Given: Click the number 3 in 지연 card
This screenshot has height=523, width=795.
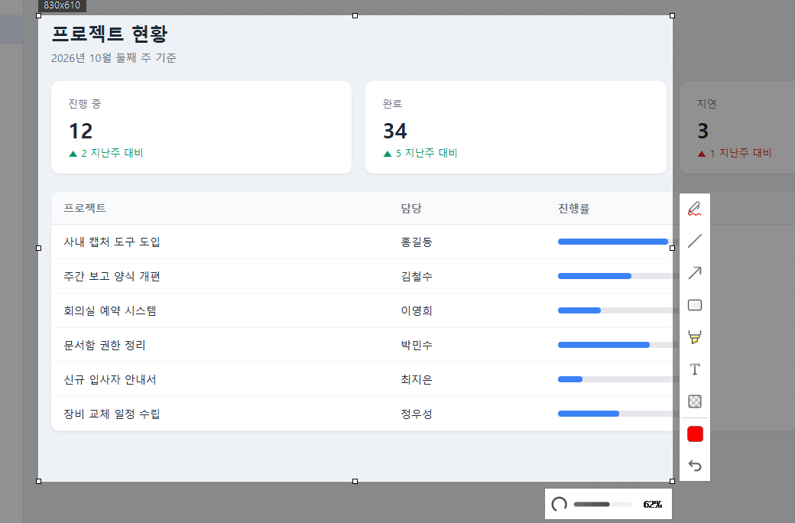Looking at the screenshot, I should click(703, 131).
